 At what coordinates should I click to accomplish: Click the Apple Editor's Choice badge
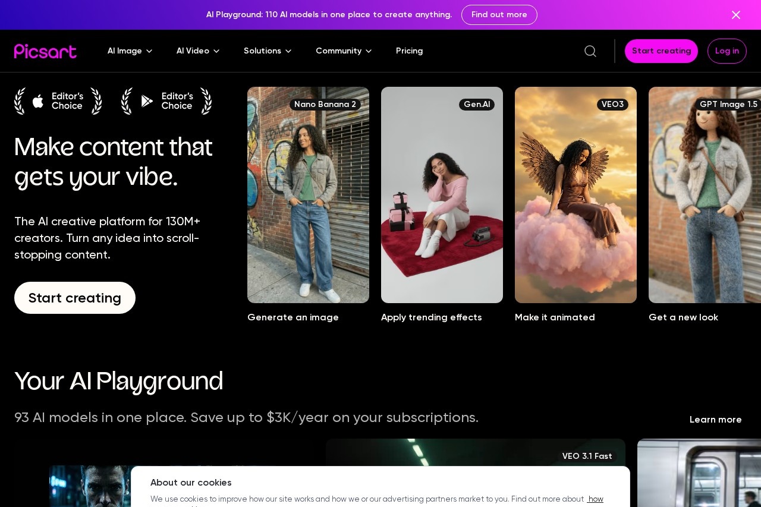(58, 101)
